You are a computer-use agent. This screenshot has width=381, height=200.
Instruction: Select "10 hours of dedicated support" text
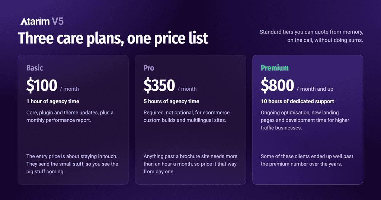point(297,101)
